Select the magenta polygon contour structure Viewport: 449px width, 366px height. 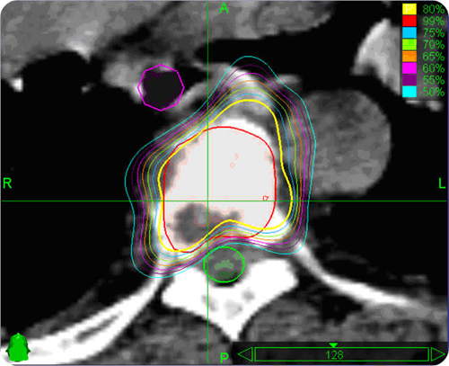pyautogui.click(x=161, y=87)
